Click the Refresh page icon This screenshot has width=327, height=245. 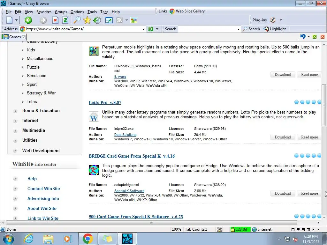coord(65,20)
